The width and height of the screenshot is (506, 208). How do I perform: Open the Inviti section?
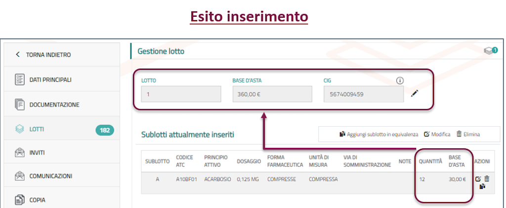[37, 153]
